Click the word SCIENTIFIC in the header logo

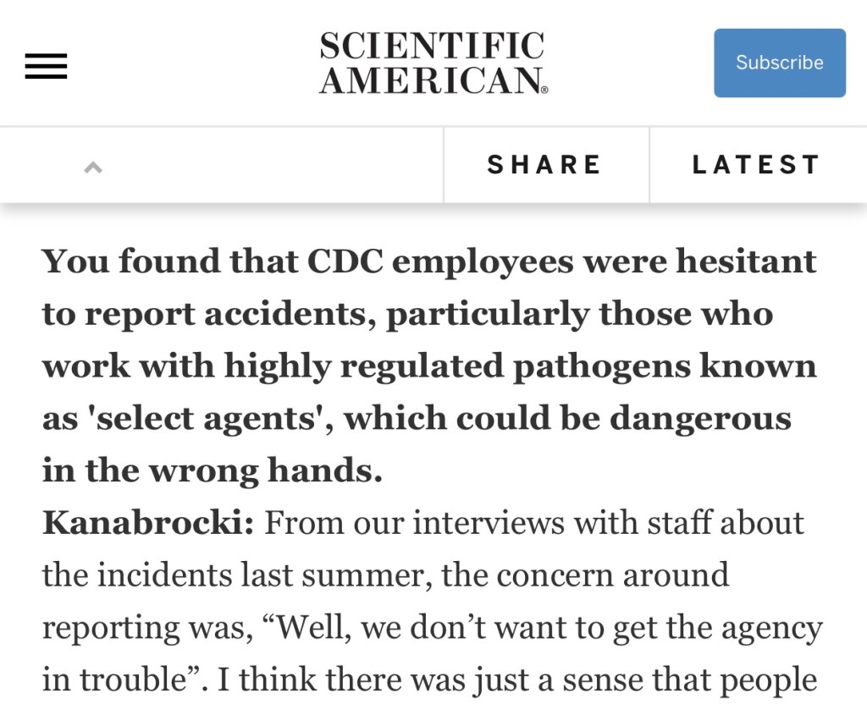432,46
